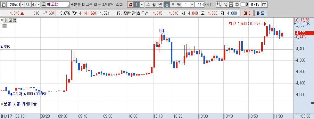This screenshot has width=314, height=119.
Task: Toggle the 분봉 초봉 거래대금 panel marker
Action: [2, 104]
